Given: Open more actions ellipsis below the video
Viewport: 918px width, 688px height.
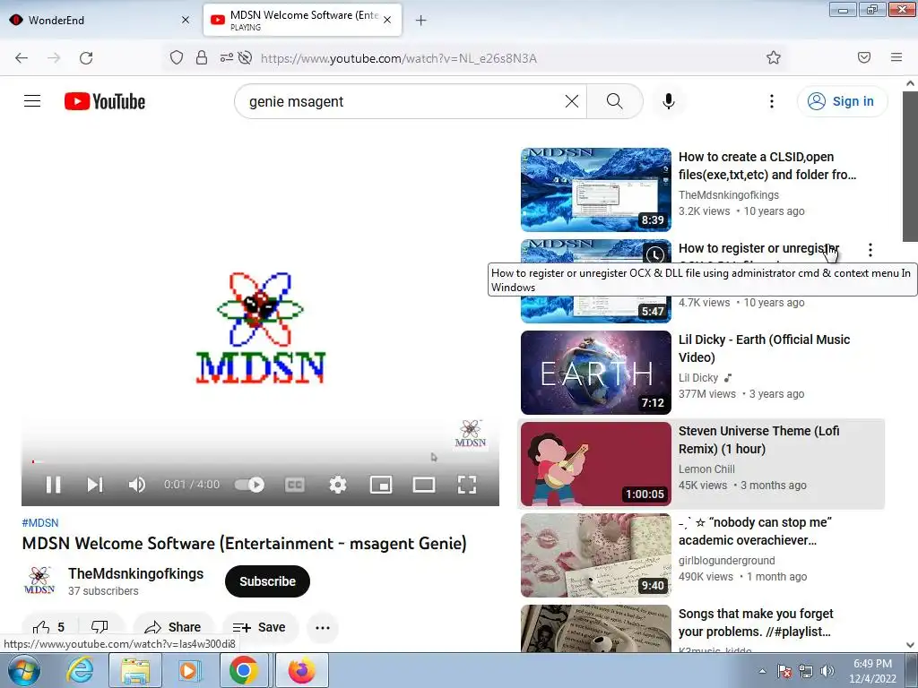Looking at the screenshot, I should (x=323, y=628).
